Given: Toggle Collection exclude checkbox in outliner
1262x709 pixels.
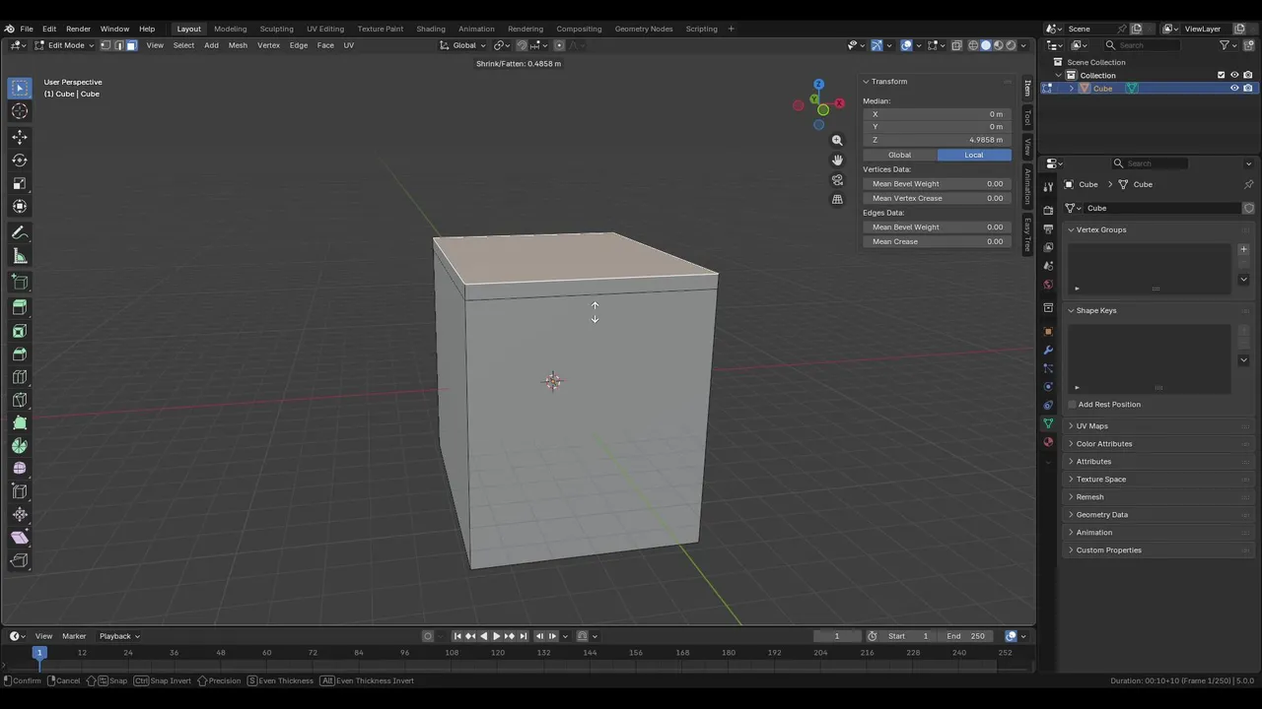Looking at the screenshot, I should 1222,75.
